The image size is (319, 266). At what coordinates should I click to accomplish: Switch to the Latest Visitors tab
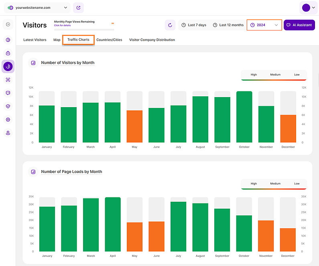tap(35, 40)
